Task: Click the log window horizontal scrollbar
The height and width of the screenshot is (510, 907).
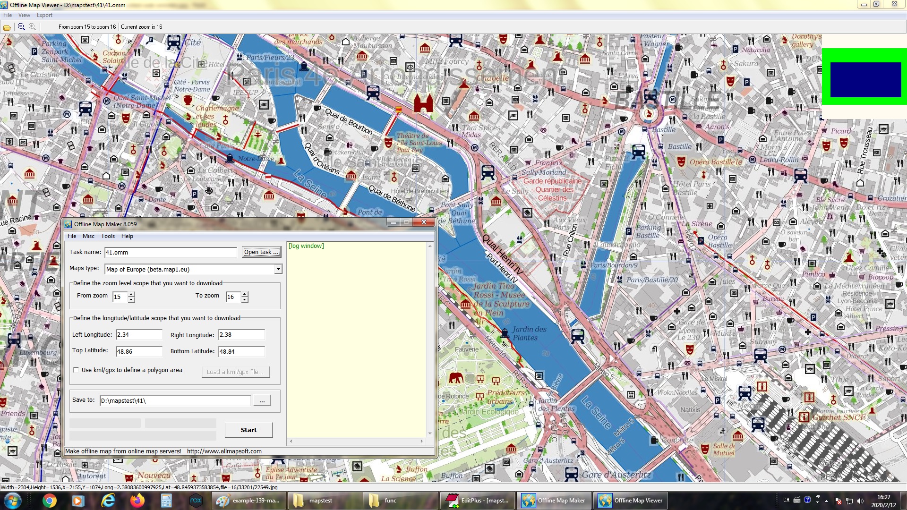Action: [356, 442]
